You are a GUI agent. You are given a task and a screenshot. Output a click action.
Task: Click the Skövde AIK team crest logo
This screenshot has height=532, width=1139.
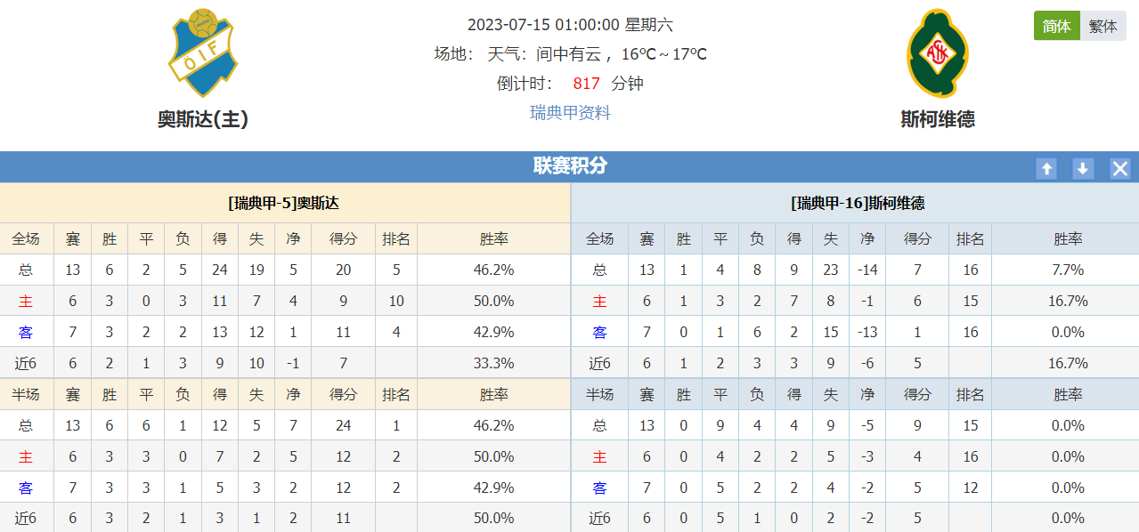(938, 53)
